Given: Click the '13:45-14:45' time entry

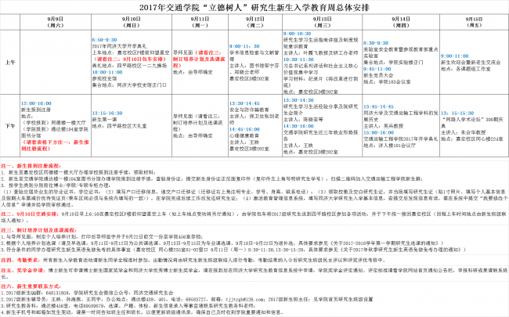Looking at the screenshot, I should pyautogui.click(x=378, y=106).
